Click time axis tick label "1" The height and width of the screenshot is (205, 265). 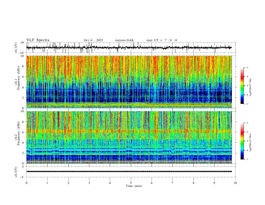(47, 183)
